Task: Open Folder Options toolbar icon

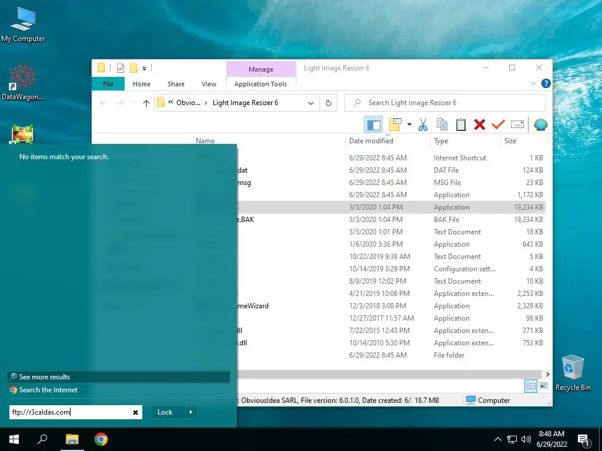Action: coord(396,124)
